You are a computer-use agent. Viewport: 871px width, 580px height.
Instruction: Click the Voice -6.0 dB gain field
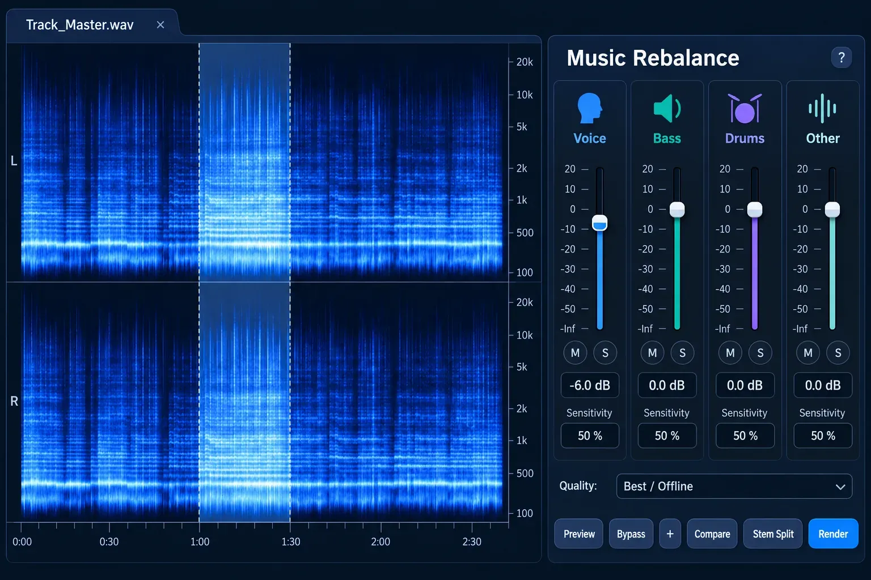590,385
